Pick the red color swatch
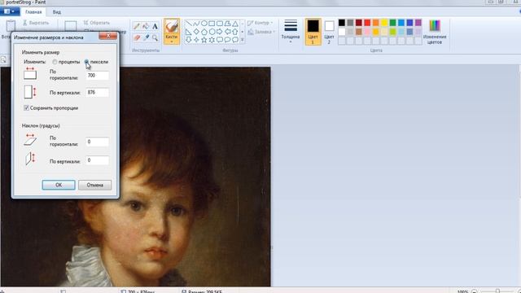This screenshot has height=293, width=521. pyautogui.click(x=367, y=23)
